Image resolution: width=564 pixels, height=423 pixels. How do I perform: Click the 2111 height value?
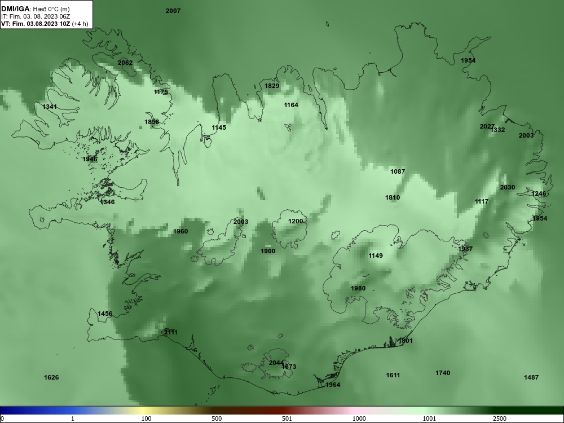pyautogui.click(x=171, y=332)
